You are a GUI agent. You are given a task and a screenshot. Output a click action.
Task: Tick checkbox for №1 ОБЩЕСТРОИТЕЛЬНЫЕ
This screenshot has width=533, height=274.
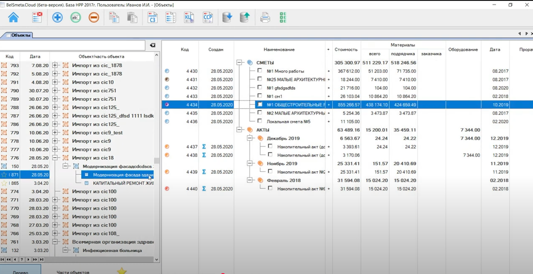260,104
